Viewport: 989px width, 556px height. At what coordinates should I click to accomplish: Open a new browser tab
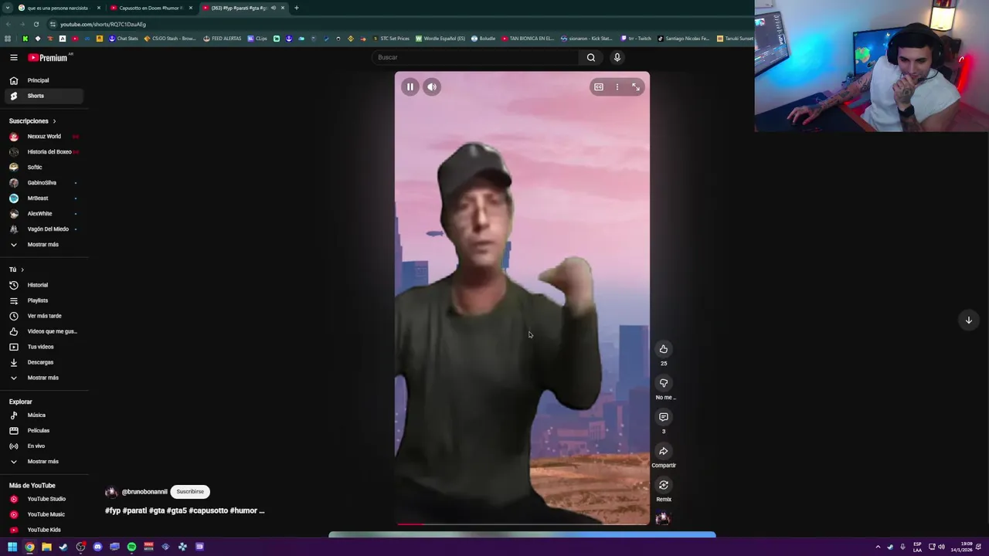click(x=296, y=8)
